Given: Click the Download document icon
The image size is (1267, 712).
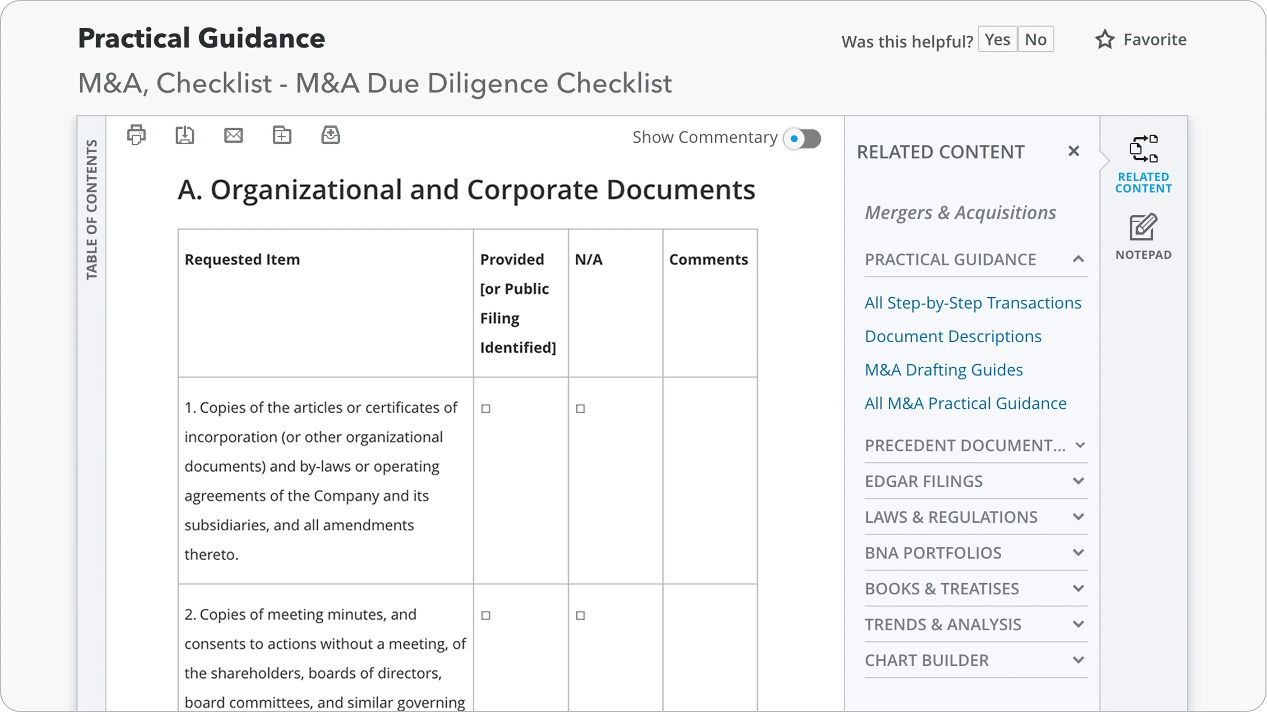Looking at the screenshot, I should [185, 135].
